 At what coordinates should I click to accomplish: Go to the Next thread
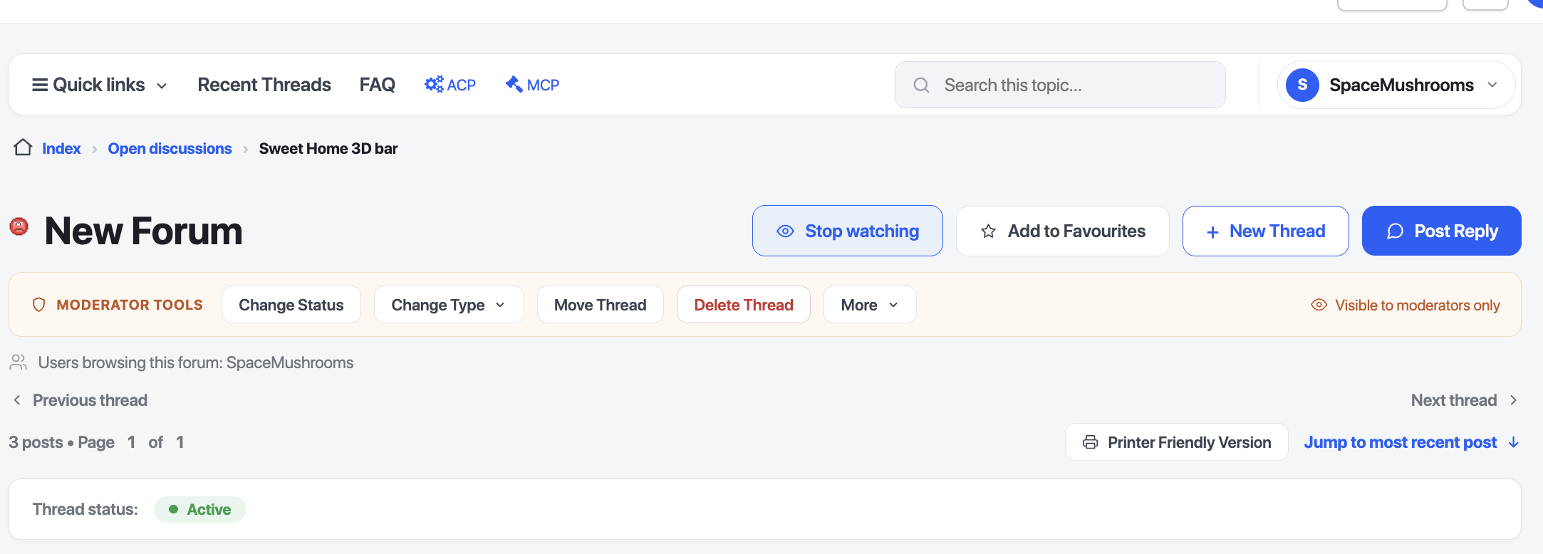click(x=1465, y=400)
